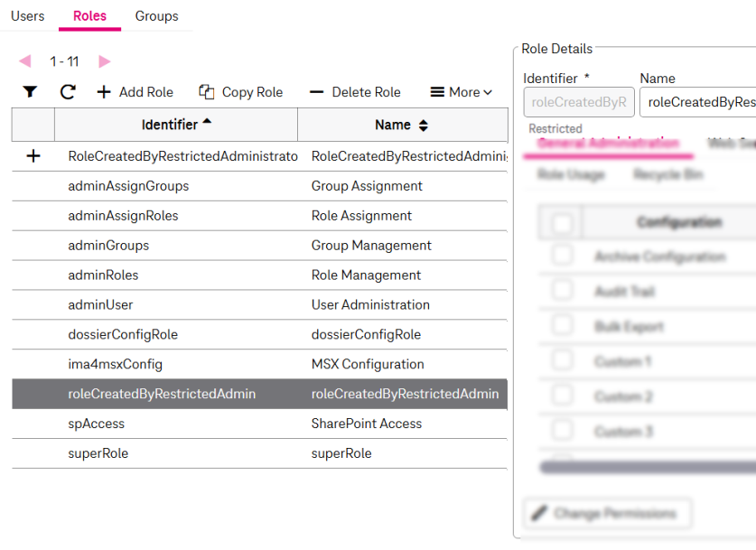Click the refresh roles icon
756x550 pixels.
click(68, 92)
